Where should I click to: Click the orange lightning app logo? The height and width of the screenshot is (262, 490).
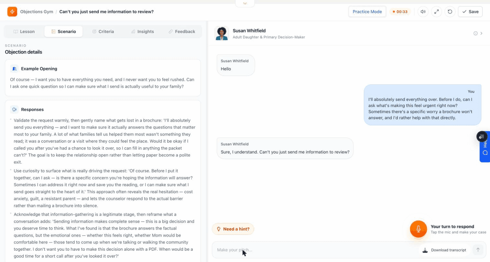coord(12,12)
